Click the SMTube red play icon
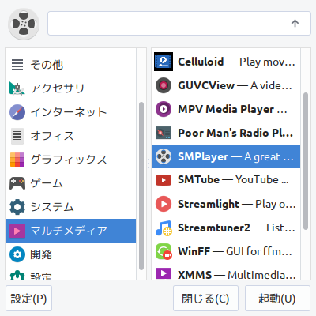 [164, 180]
